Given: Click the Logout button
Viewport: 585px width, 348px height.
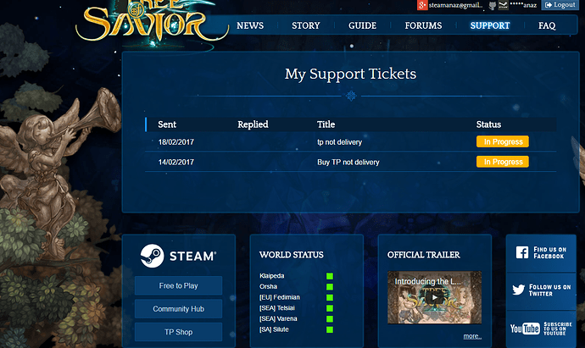Looking at the screenshot, I should coord(560,5).
